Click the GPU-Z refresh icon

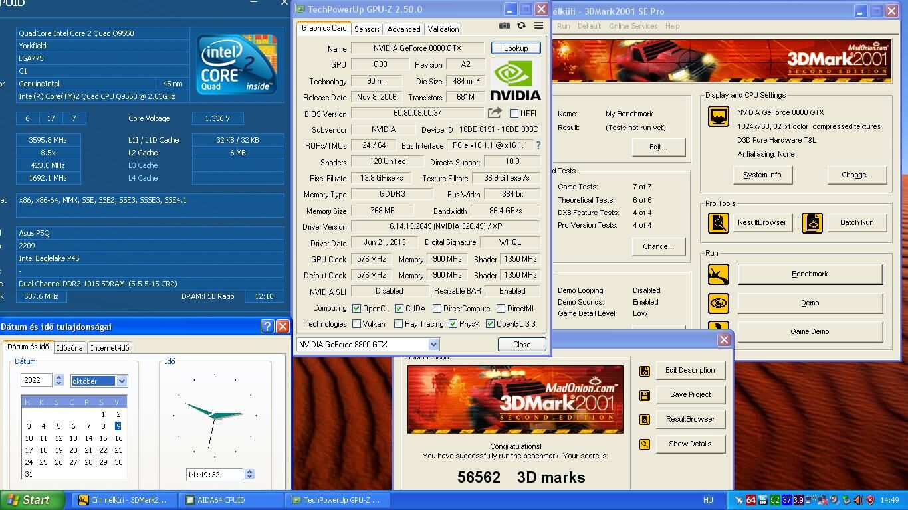[521, 26]
